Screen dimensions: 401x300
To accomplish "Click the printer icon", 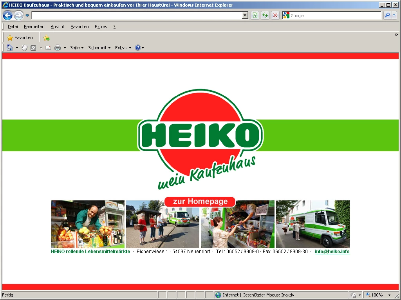I will tap(58, 48).
